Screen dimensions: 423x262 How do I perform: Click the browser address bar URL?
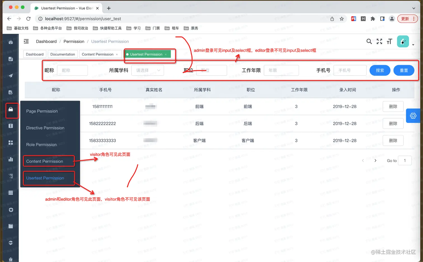(x=83, y=19)
